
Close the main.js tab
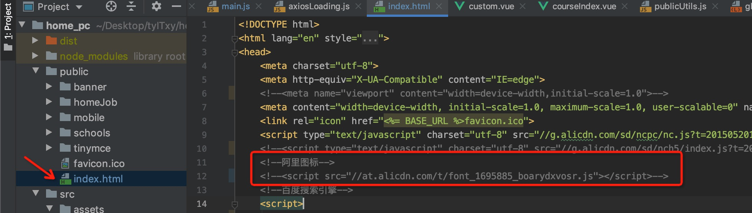click(259, 7)
